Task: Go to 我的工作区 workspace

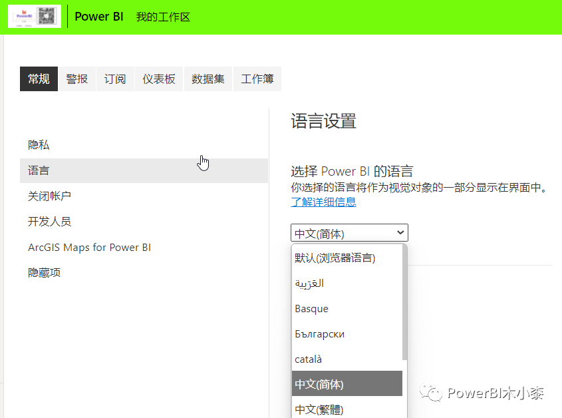Action: (x=163, y=17)
